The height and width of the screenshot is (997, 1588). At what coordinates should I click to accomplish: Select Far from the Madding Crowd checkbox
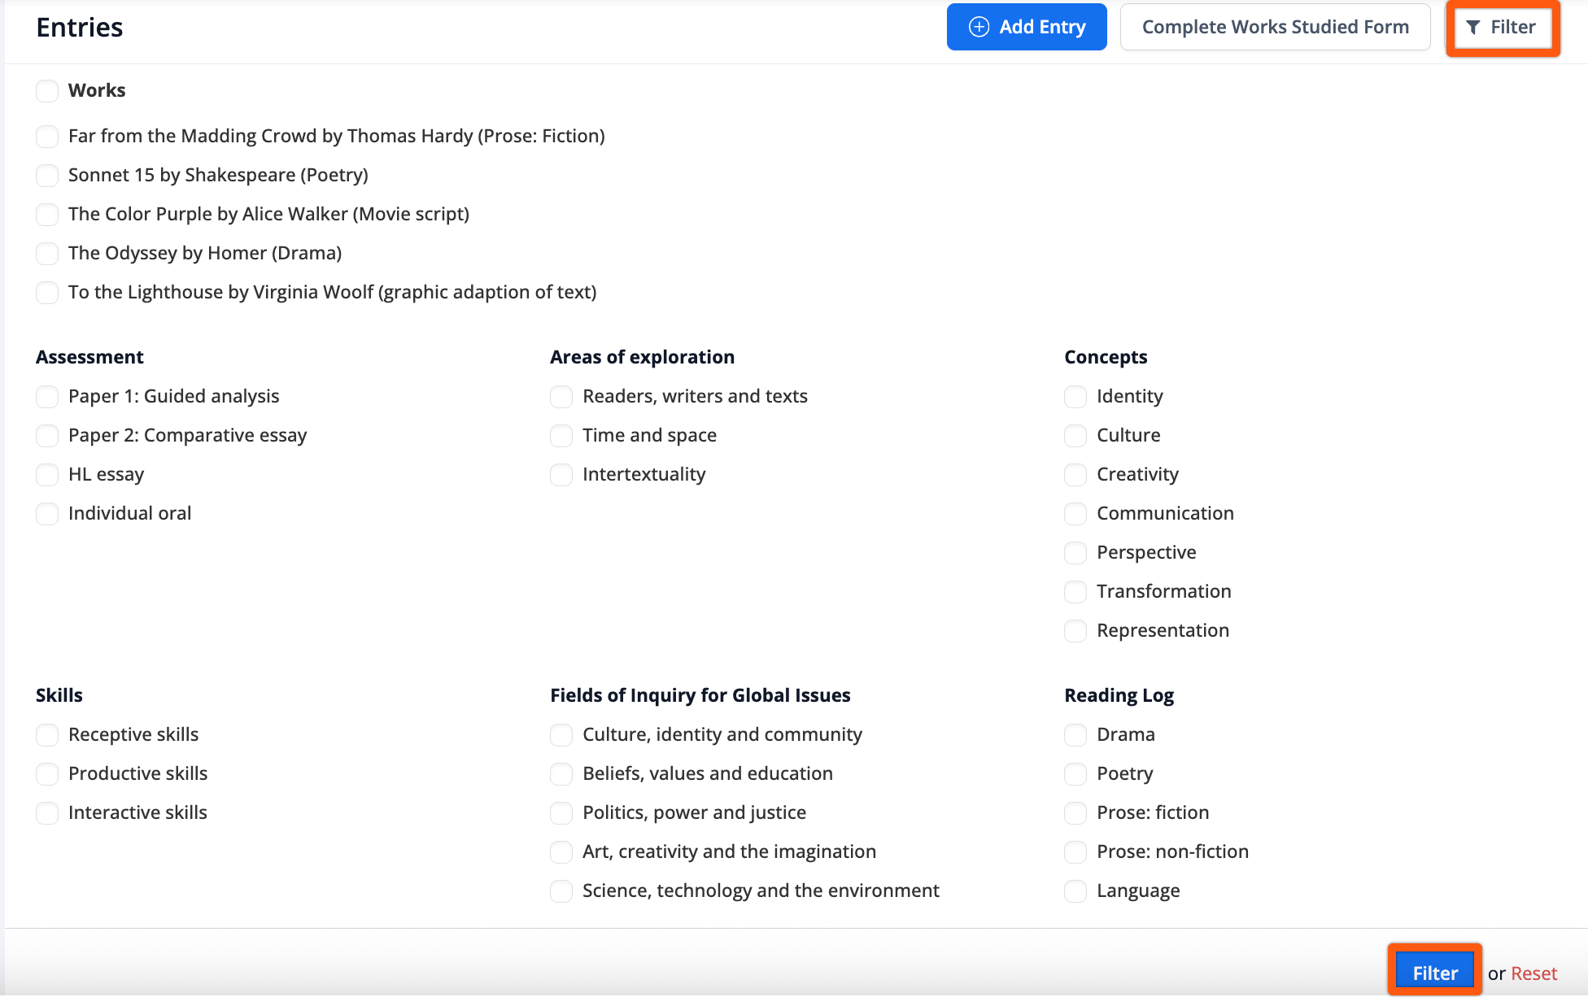(x=47, y=136)
